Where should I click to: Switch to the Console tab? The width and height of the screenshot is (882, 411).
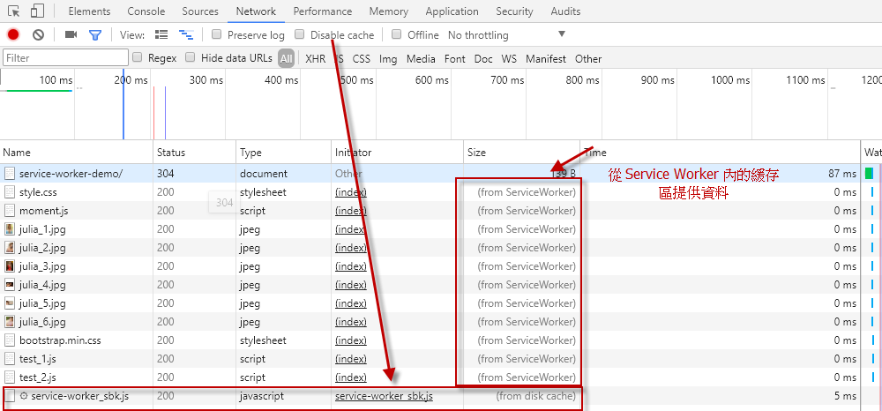[x=146, y=11]
